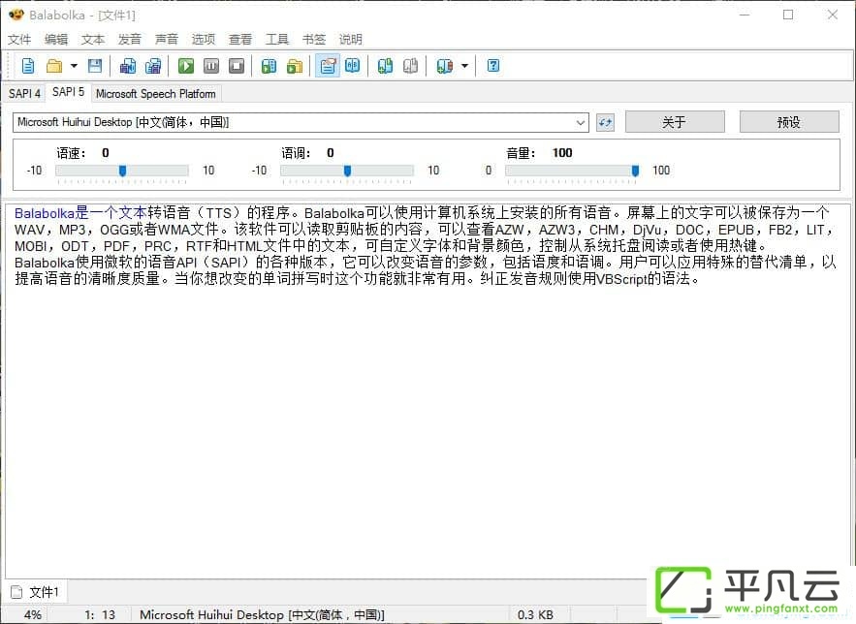
Task: Pause the speech playback
Action: click(211, 66)
